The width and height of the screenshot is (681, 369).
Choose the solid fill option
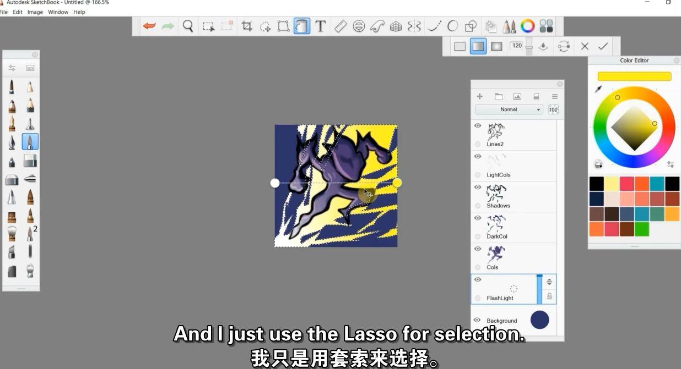(460, 46)
